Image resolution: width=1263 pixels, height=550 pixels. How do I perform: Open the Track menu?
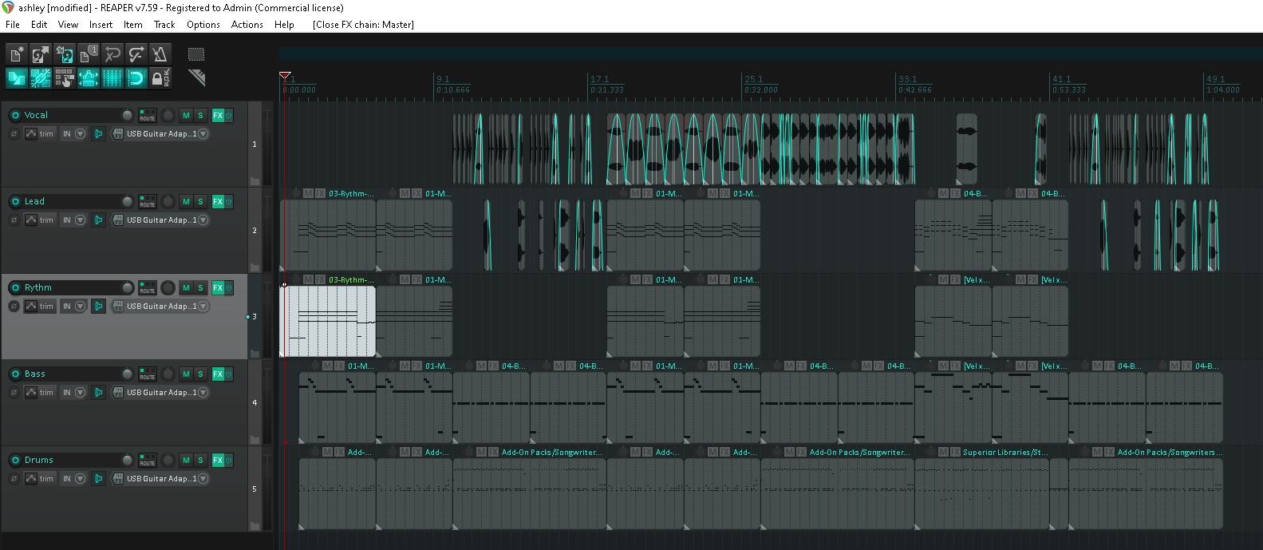(x=164, y=25)
